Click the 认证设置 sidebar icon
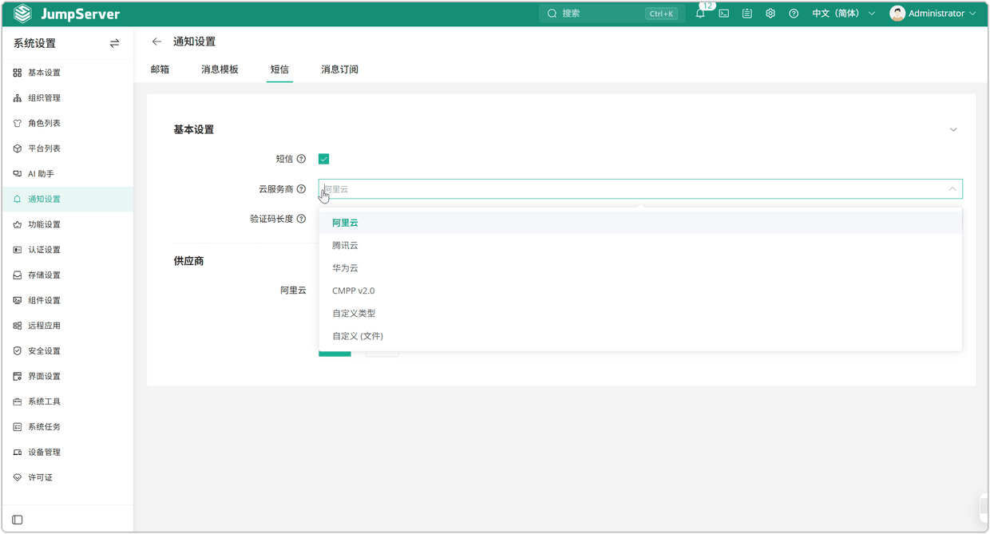Screen dimensions: 990x534 (18, 250)
